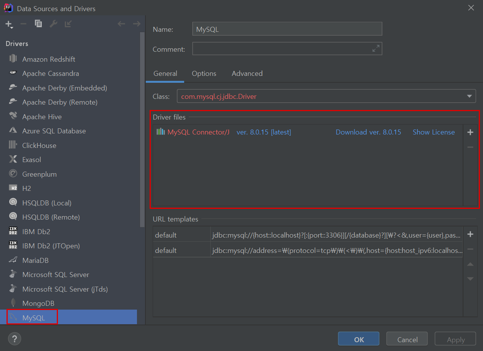Image resolution: width=483 pixels, height=351 pixels.
Task: Click the back arrow in toolbar
Action: point(121,24)
